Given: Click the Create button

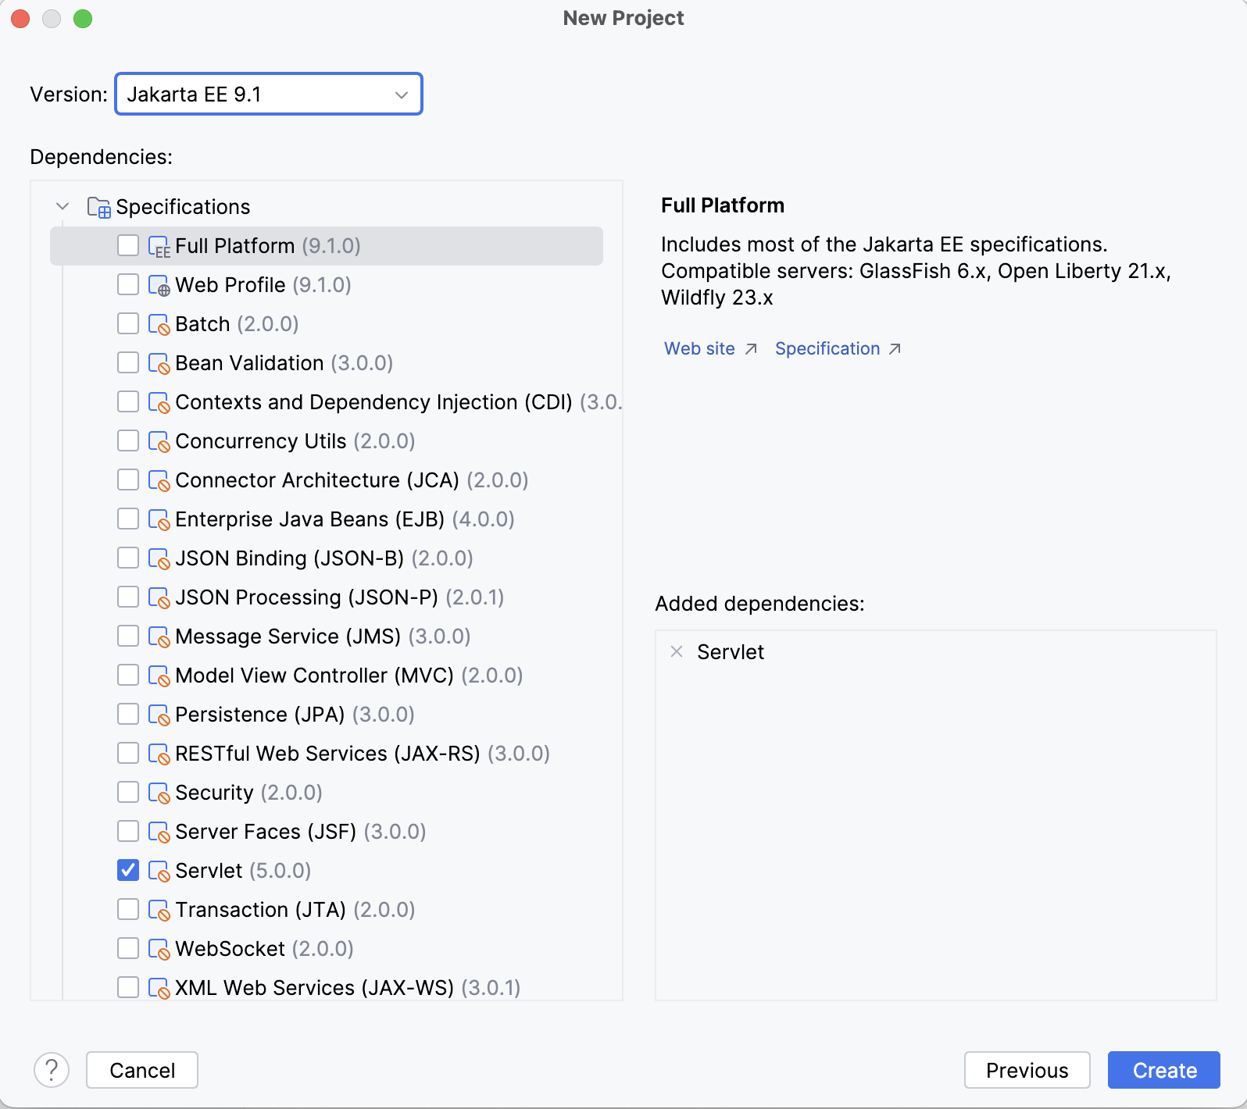Looking at the screenshot, I should click(1163, 1070).
